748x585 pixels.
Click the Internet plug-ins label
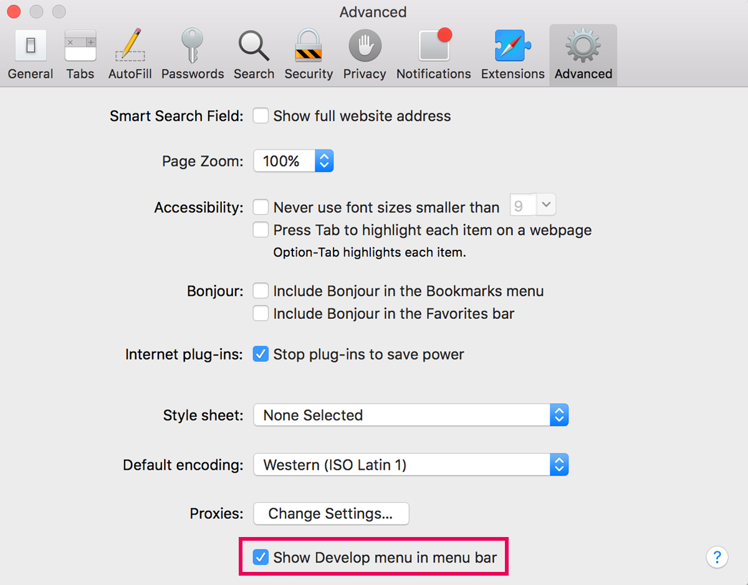click(x=184, y=354)
